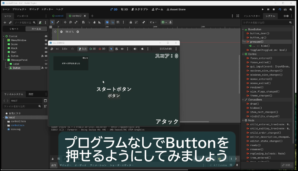Hide the Score node with eye icon

click(46, 44)
